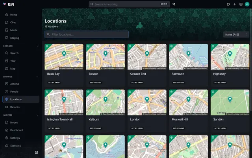Screen dimensions: 252x158
Task: Click the map pin on Falmouth card
Action: point(188,54)
